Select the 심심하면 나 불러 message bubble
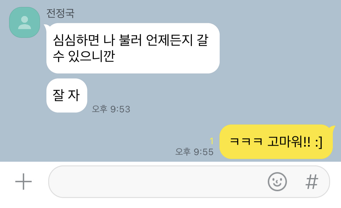This screenshot has width=341, height=208. pos(133,48)
